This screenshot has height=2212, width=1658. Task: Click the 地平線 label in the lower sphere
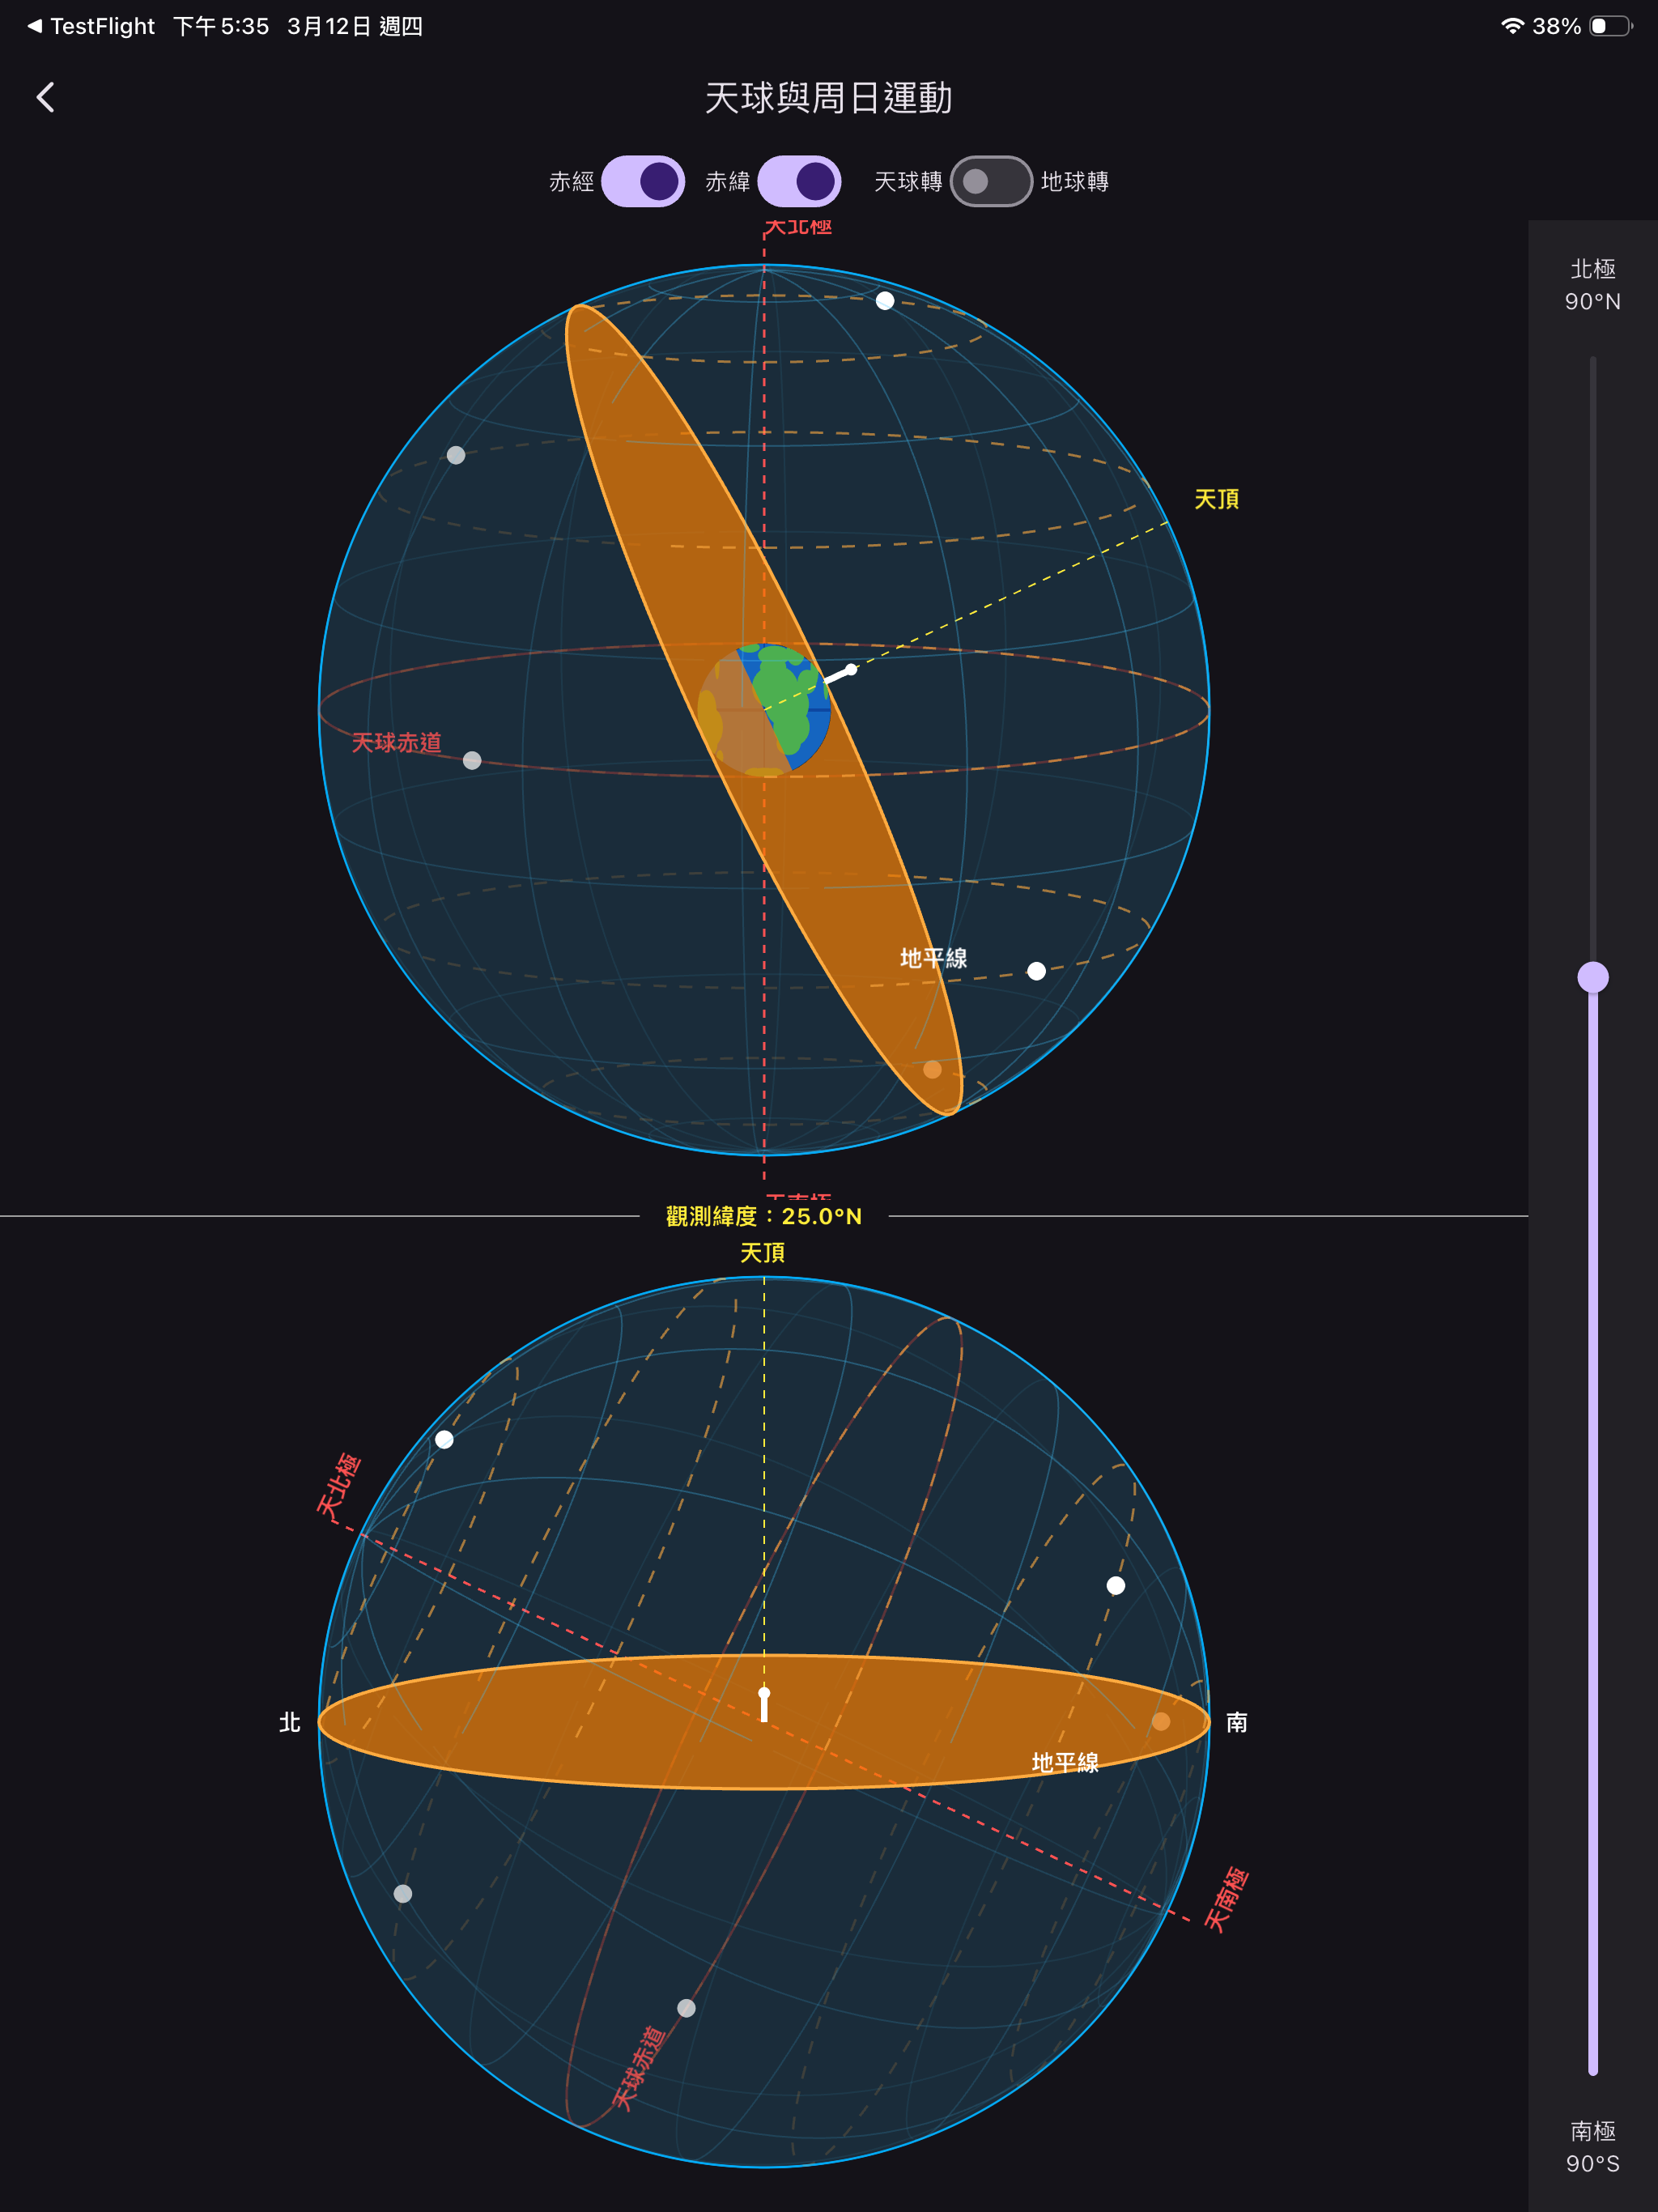1065,1762
